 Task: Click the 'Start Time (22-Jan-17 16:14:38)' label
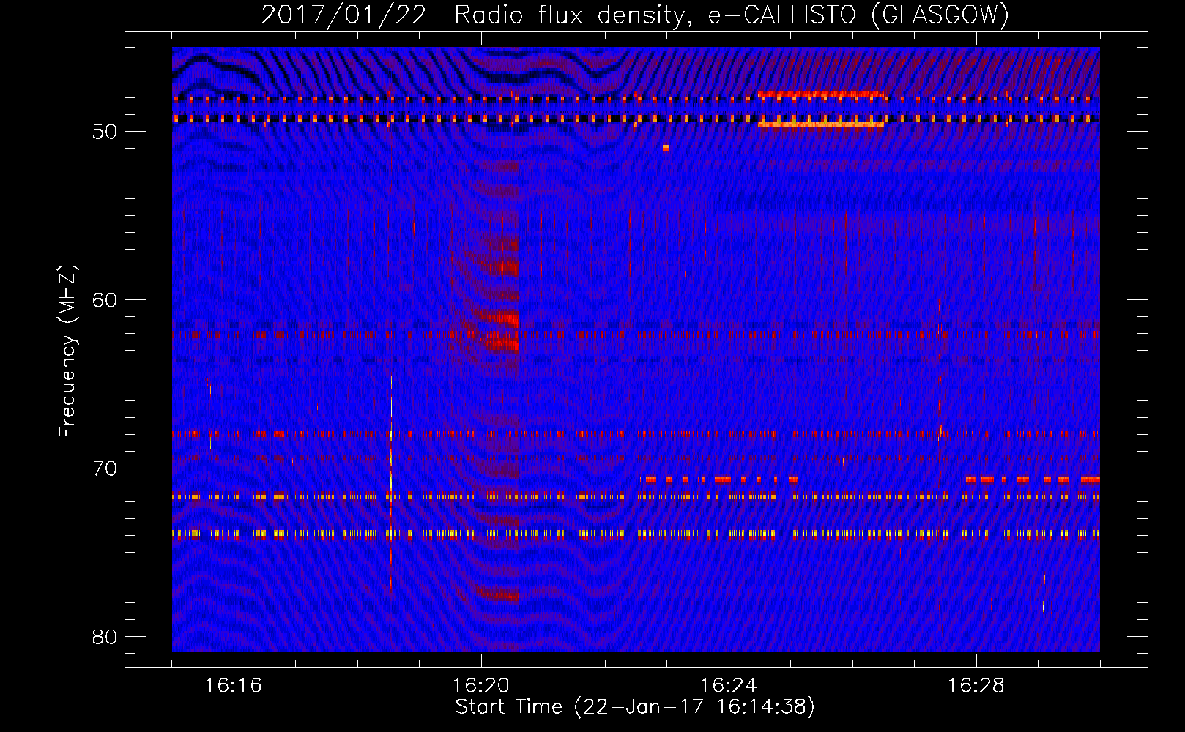[635, 707]
